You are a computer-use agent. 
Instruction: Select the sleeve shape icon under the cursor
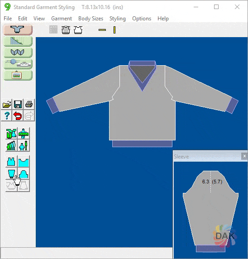pos(11,174)
